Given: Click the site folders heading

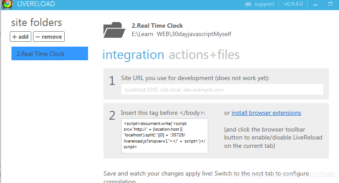Looking at the screenshot, I should point(37,22).
